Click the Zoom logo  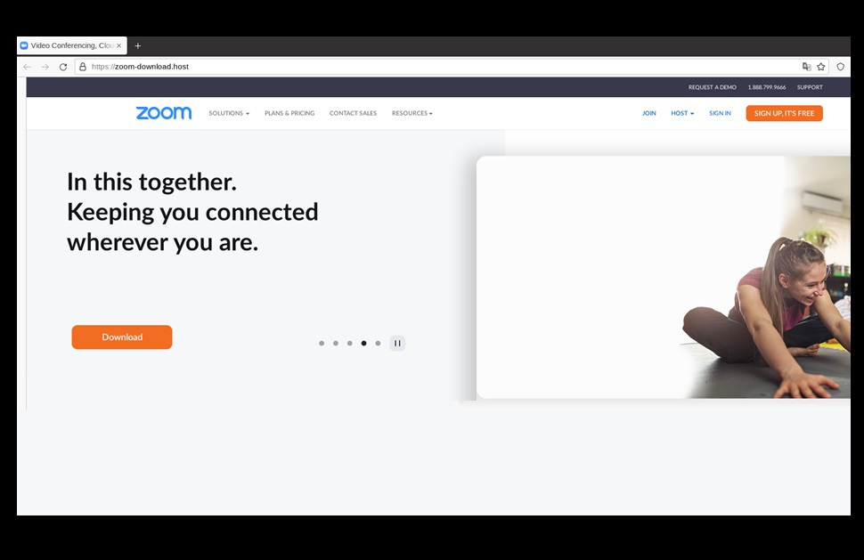(x=164, y=113)
